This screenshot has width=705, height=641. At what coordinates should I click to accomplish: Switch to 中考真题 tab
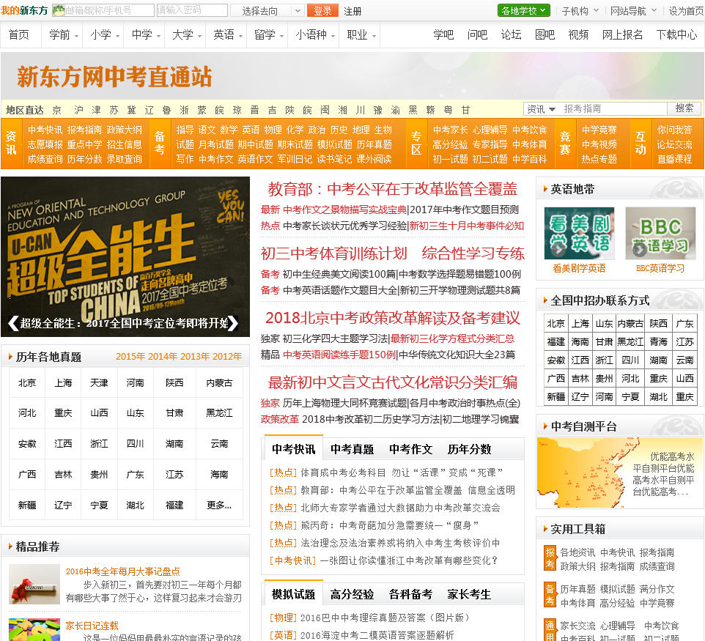pyautogui.click(x=352, y=449)
